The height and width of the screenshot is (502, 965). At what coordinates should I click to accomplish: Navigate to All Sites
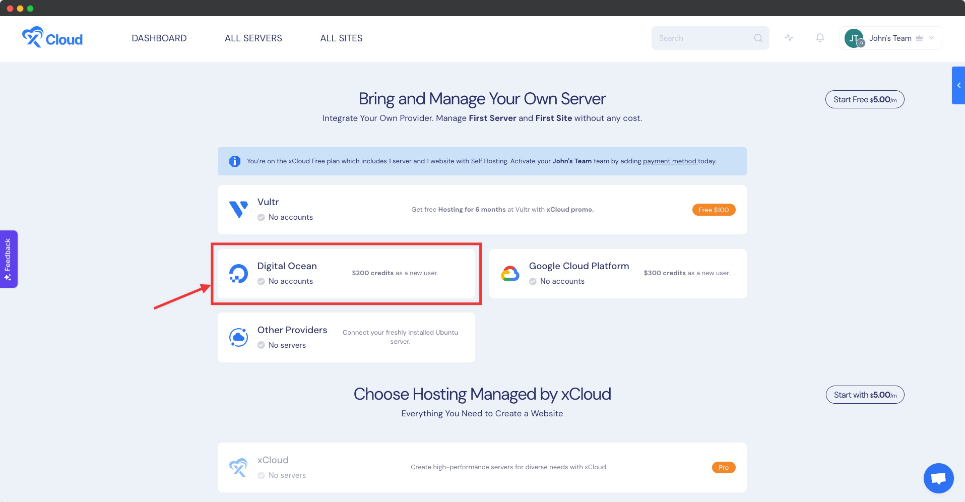coord(341,38)
